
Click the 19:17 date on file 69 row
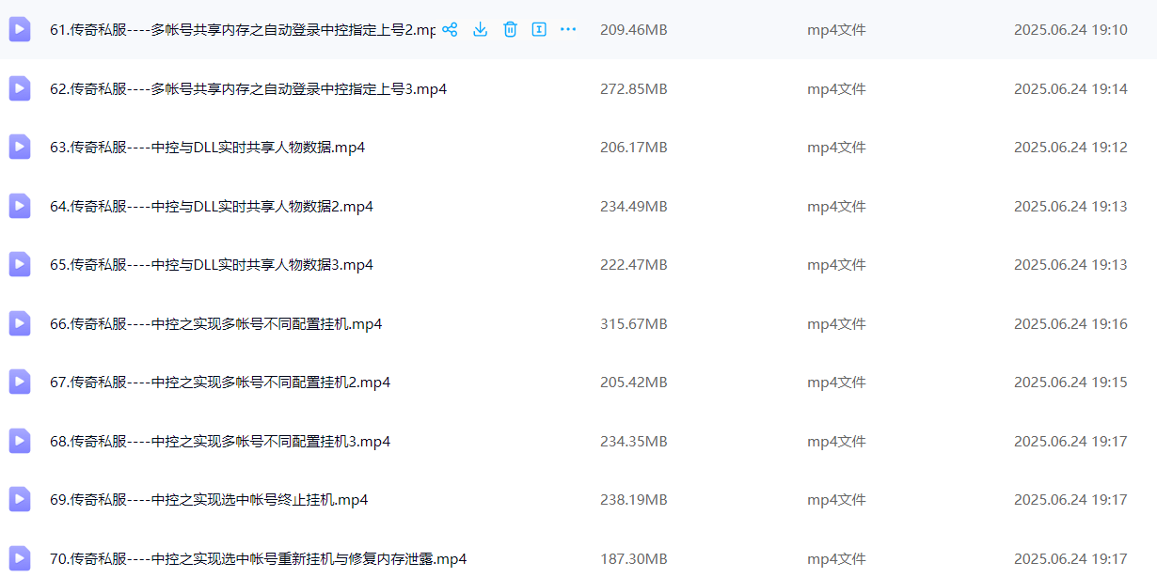click(x=1070, y=500)
